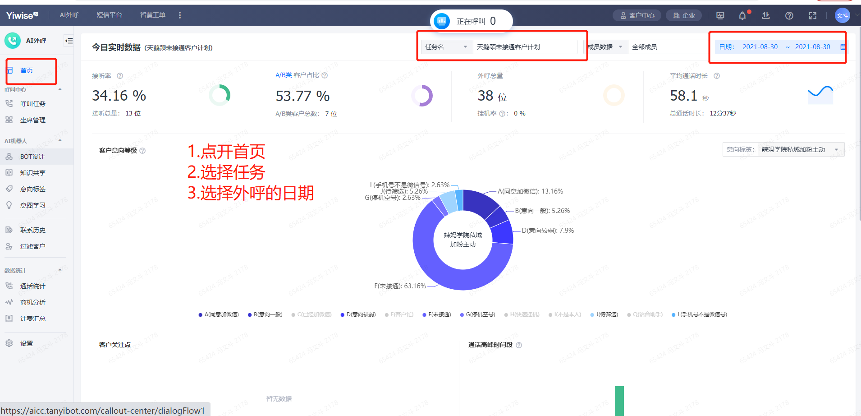The width and height of the screenshot is (861, 416).
Task: Open the 意向标签 dropdown selector
Action: click(799, 150)
